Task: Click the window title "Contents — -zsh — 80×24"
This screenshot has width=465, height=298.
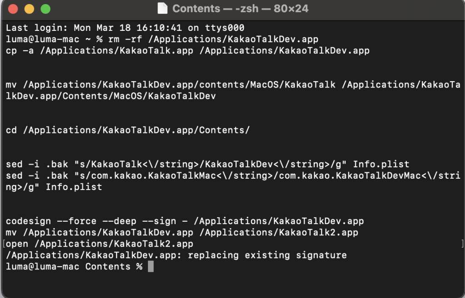Action: point(240,9)
